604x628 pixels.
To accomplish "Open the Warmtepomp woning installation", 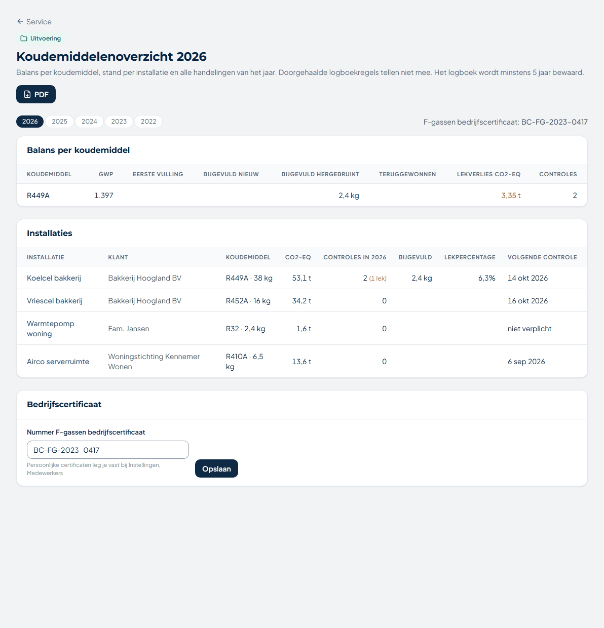I will pos(51,329).
